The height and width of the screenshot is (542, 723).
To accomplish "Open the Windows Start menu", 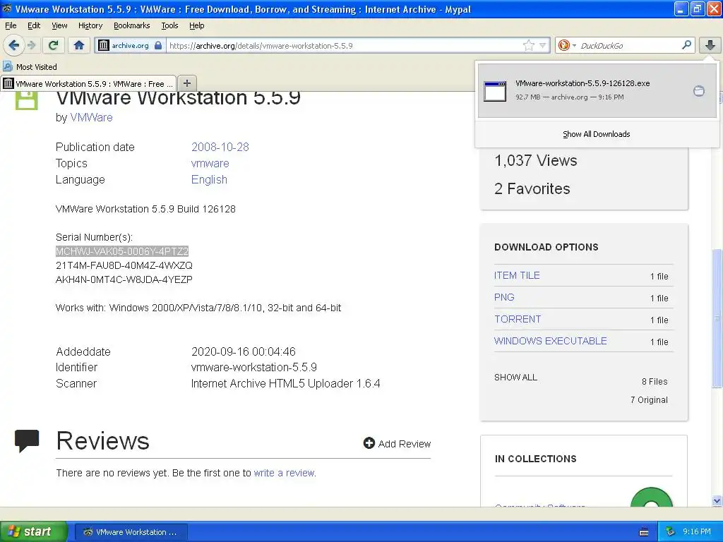I will 33,531.
